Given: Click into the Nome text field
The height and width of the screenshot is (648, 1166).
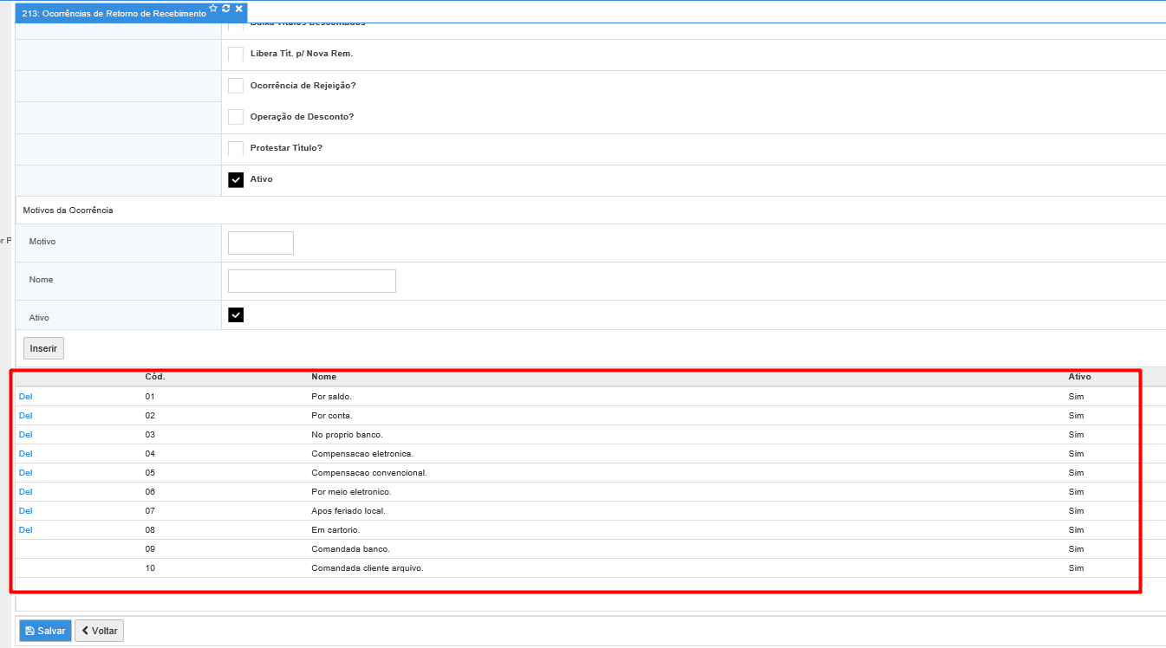Looking at the screenshot, I should tap(312, 281).
